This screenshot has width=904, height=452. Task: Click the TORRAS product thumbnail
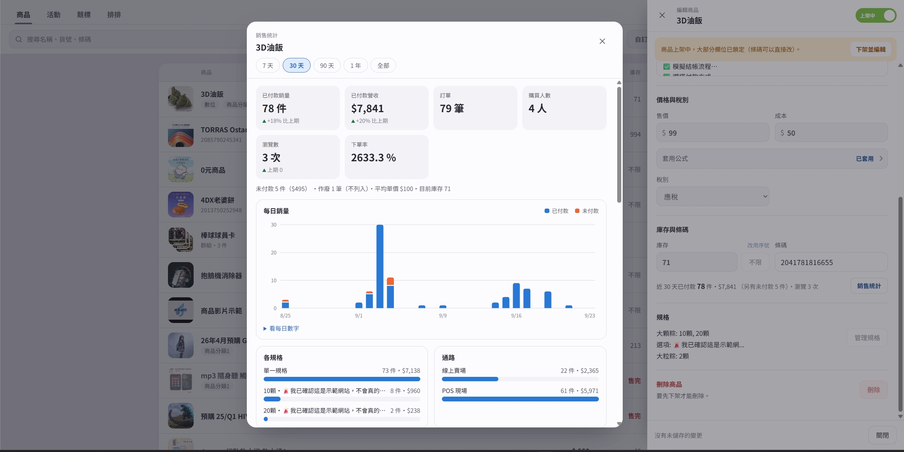pyautogui.click(x=181, y=134)
